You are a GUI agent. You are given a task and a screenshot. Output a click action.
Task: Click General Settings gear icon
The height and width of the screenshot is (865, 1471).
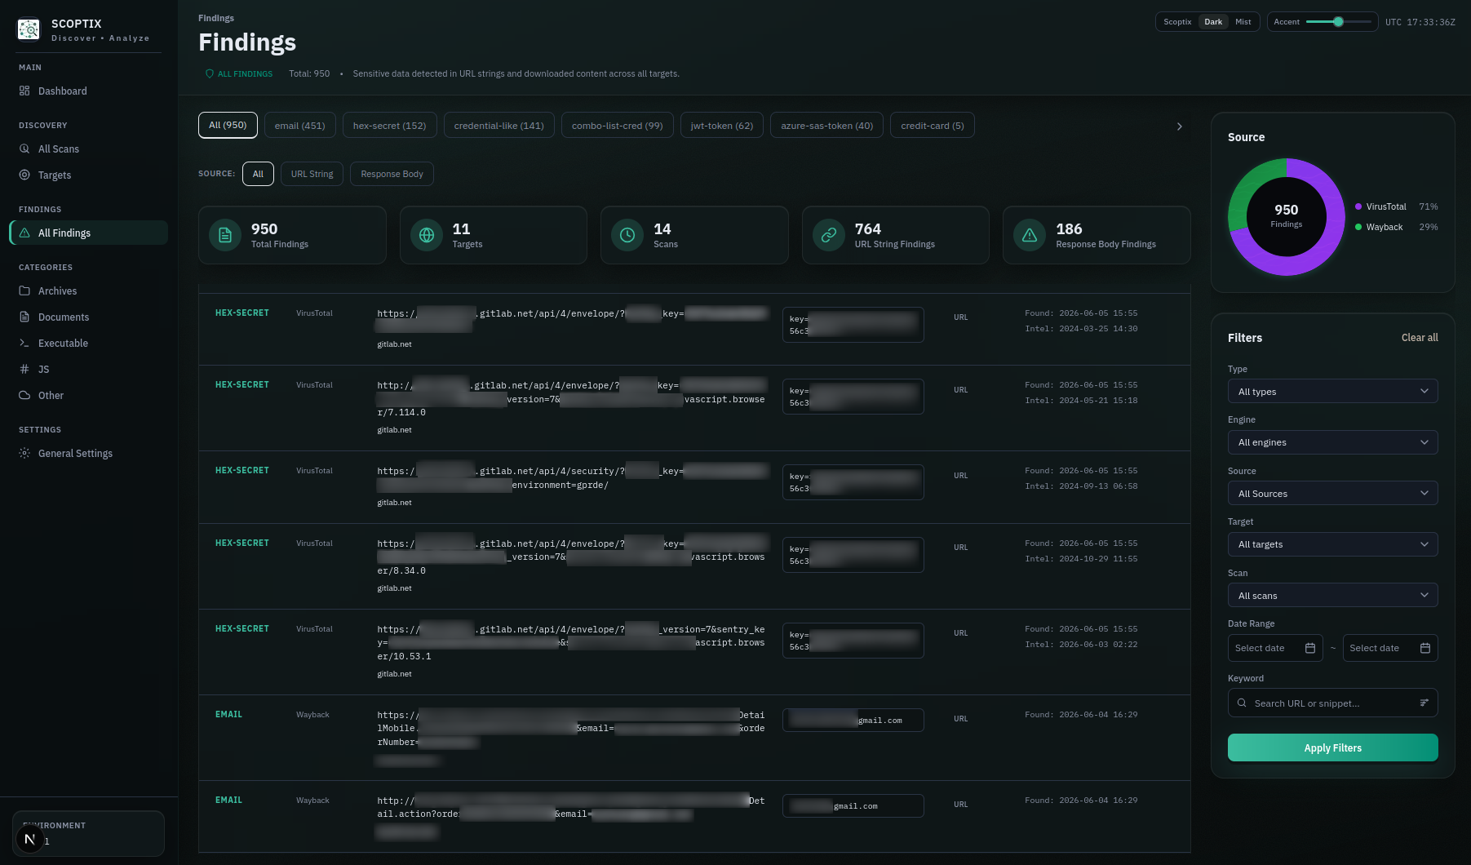click(24, 453)
